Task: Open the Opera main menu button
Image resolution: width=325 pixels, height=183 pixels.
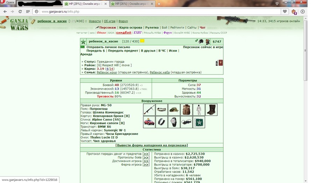Action: click(x=7, y=2)
